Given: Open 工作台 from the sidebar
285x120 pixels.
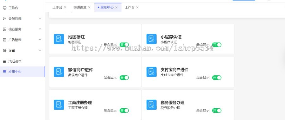Looking at the screenshot, I should [x=13, y=8].
